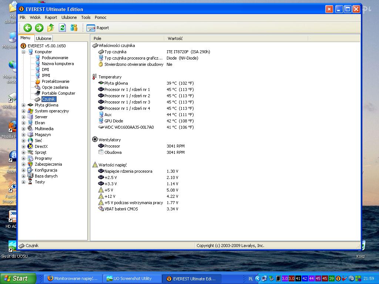Click the users icon in toolbar

coord(74,28)
